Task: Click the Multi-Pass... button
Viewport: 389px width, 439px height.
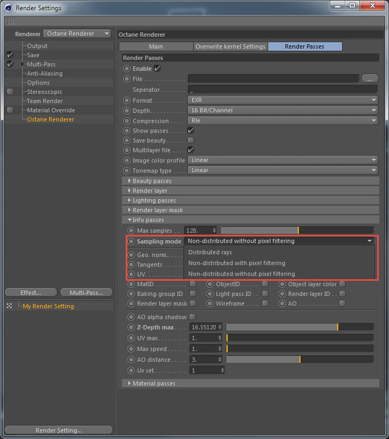Action: 86,293
